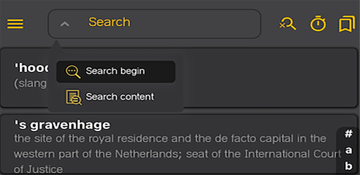Jump to the # index section

pyautogui.click(x=348, y=134)
